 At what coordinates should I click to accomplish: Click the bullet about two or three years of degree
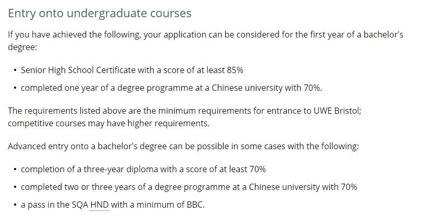[189, 187]
